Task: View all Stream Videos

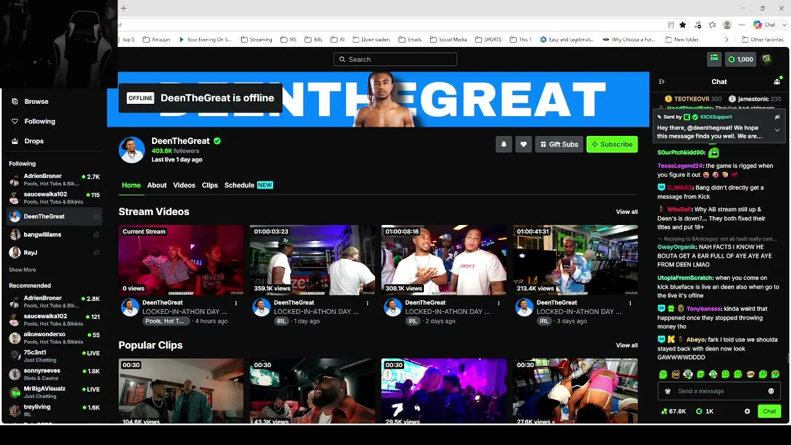Action: (x=627, y=212)
